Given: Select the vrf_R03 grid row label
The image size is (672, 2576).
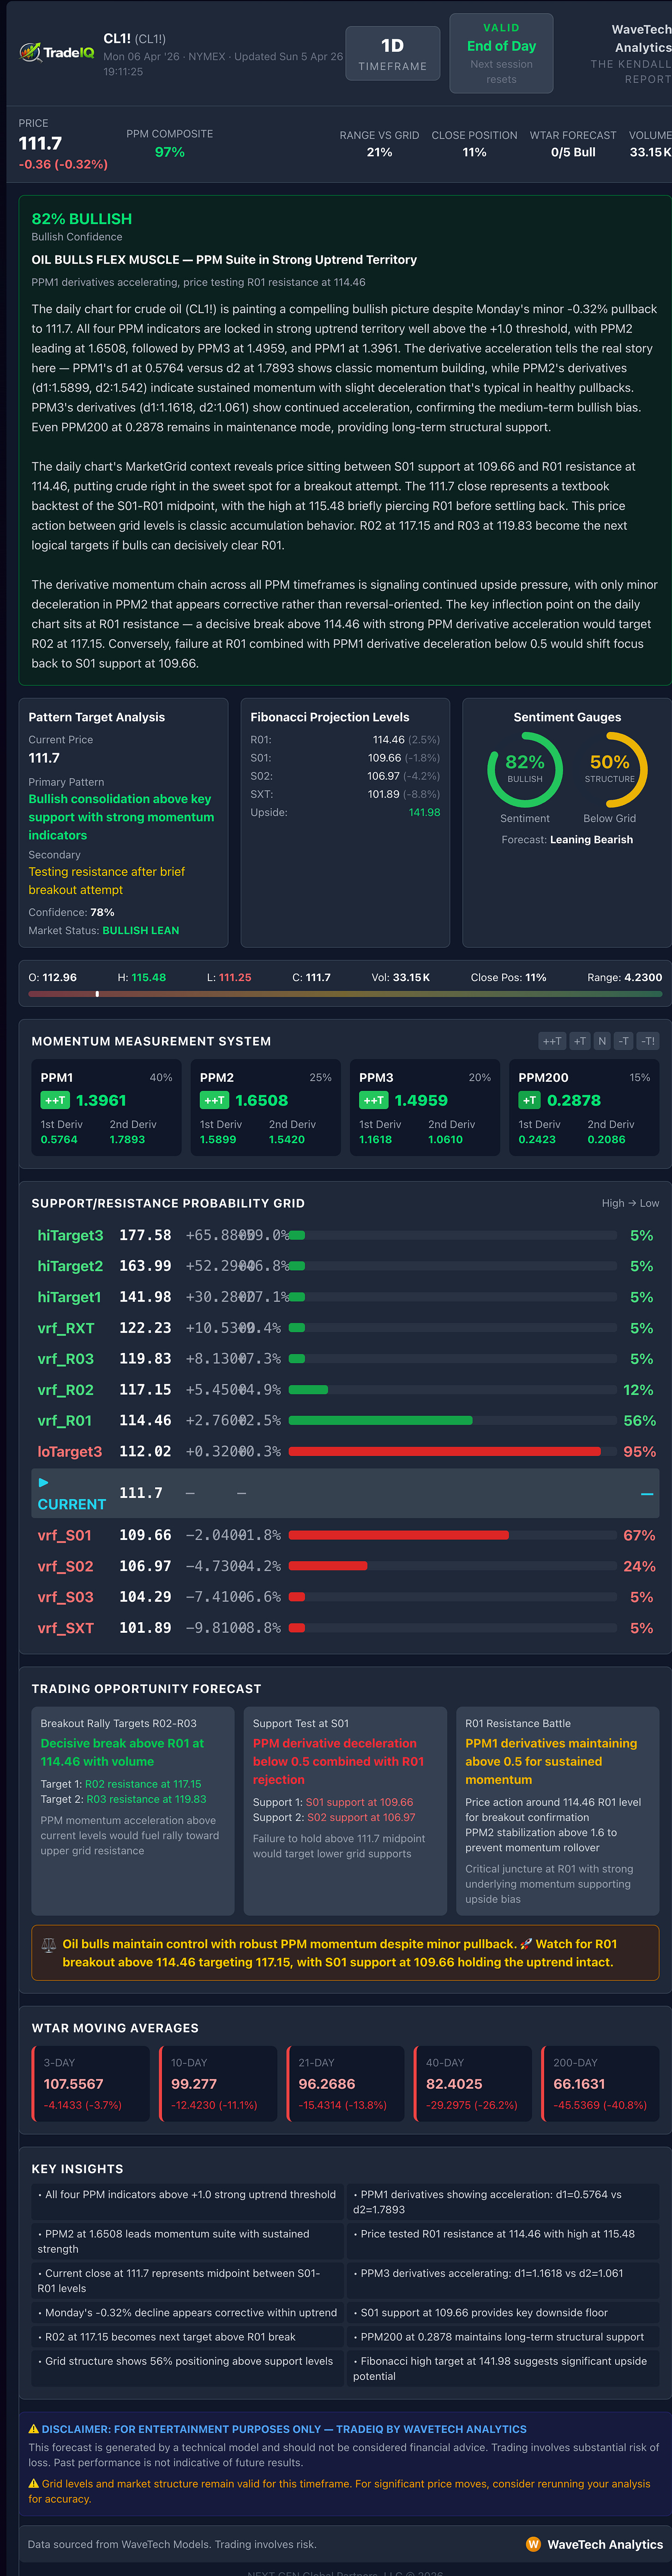Looking at the screenshot, I should click(66, 1359).
